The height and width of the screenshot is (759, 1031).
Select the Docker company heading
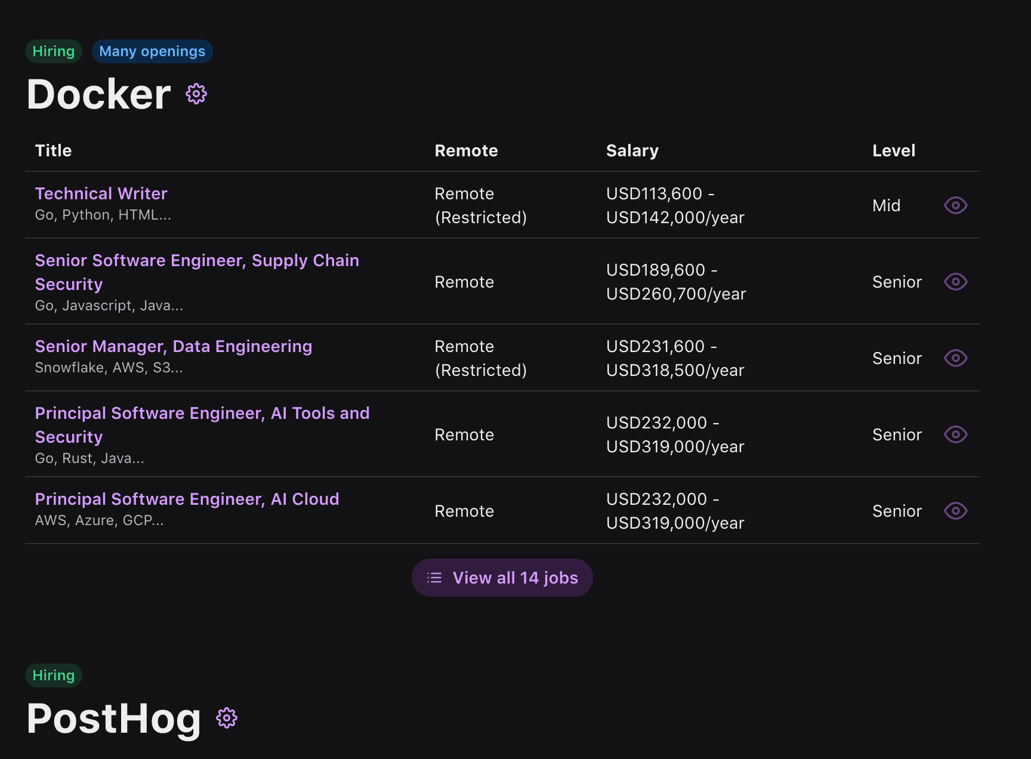coord(97,94)
